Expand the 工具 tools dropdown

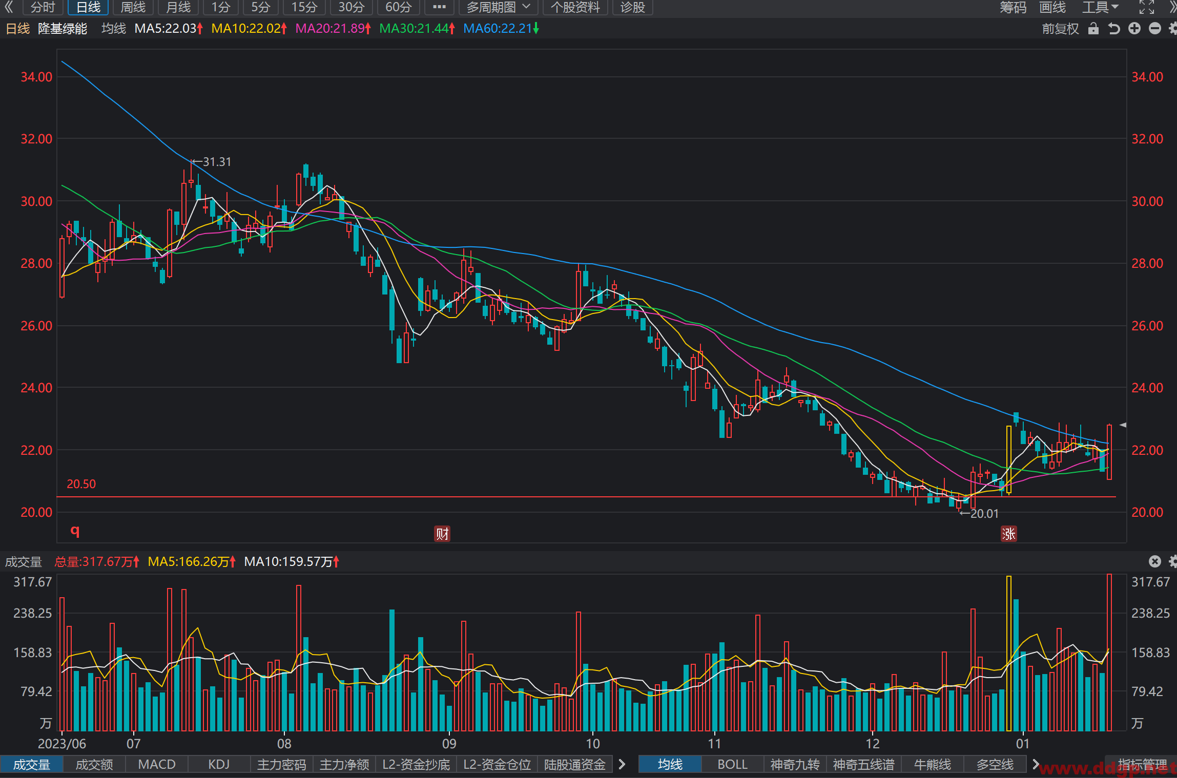coord(1100,7)
